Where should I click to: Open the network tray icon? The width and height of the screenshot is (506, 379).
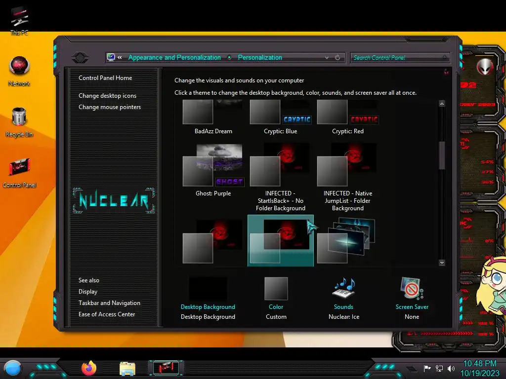click(439, 368)
